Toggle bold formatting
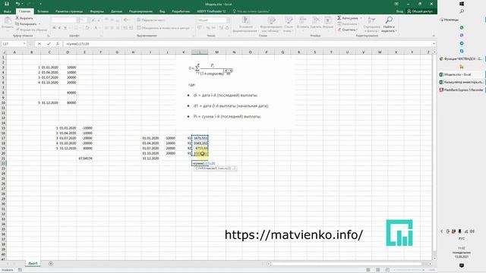This screenshot has height=273, width=486. (54, 28)
